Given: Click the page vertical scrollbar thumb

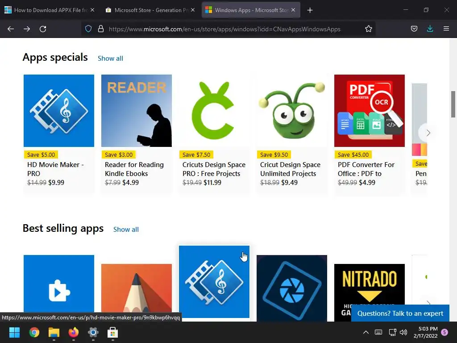Looking at the screenshot, I should tap(453, 104).
